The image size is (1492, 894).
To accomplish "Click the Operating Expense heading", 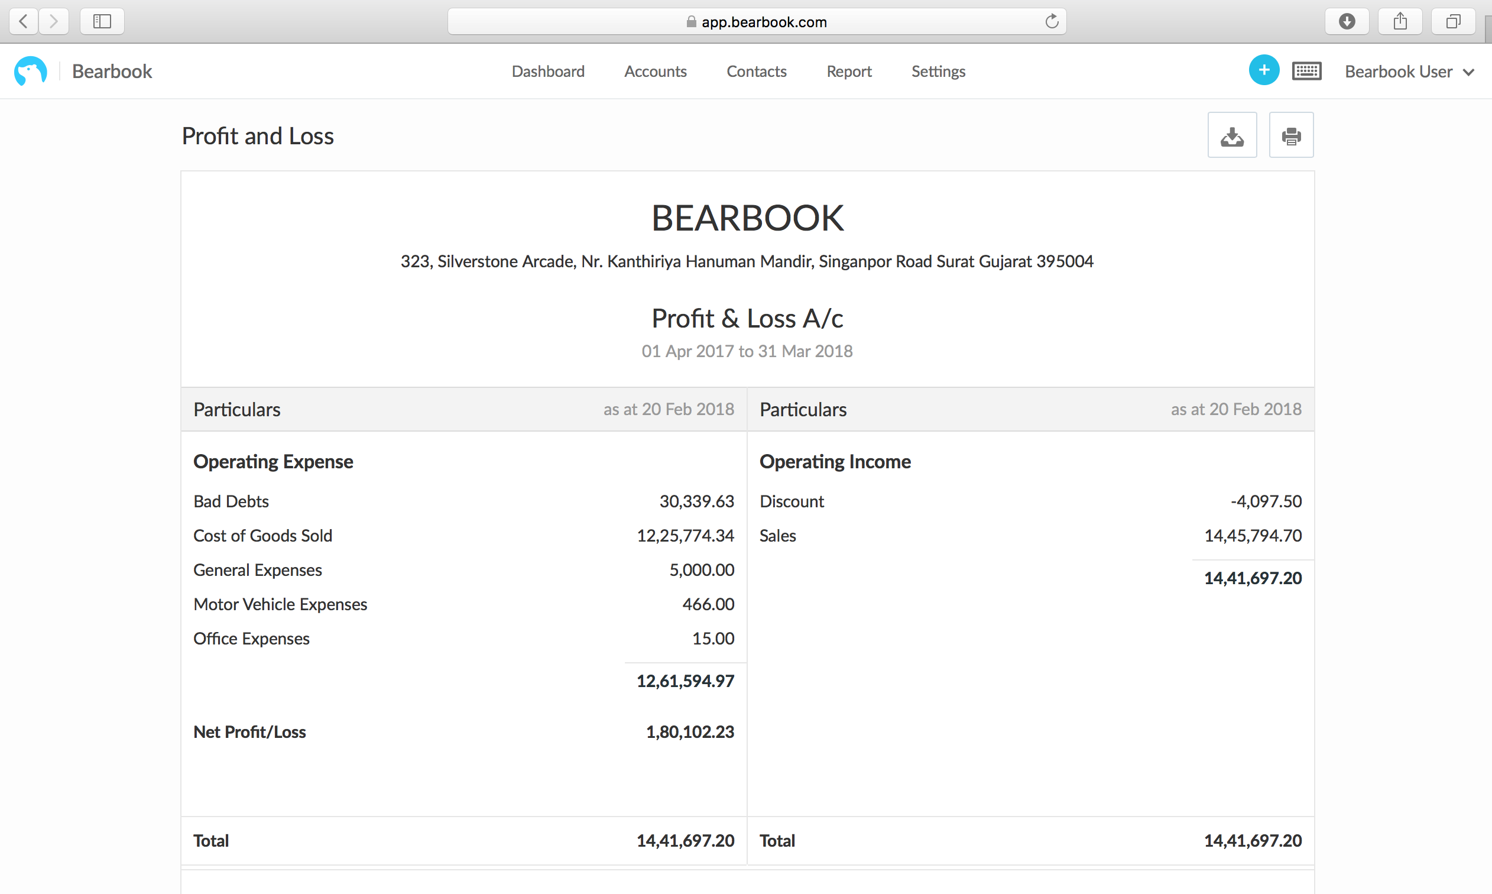I will (273, 461).
